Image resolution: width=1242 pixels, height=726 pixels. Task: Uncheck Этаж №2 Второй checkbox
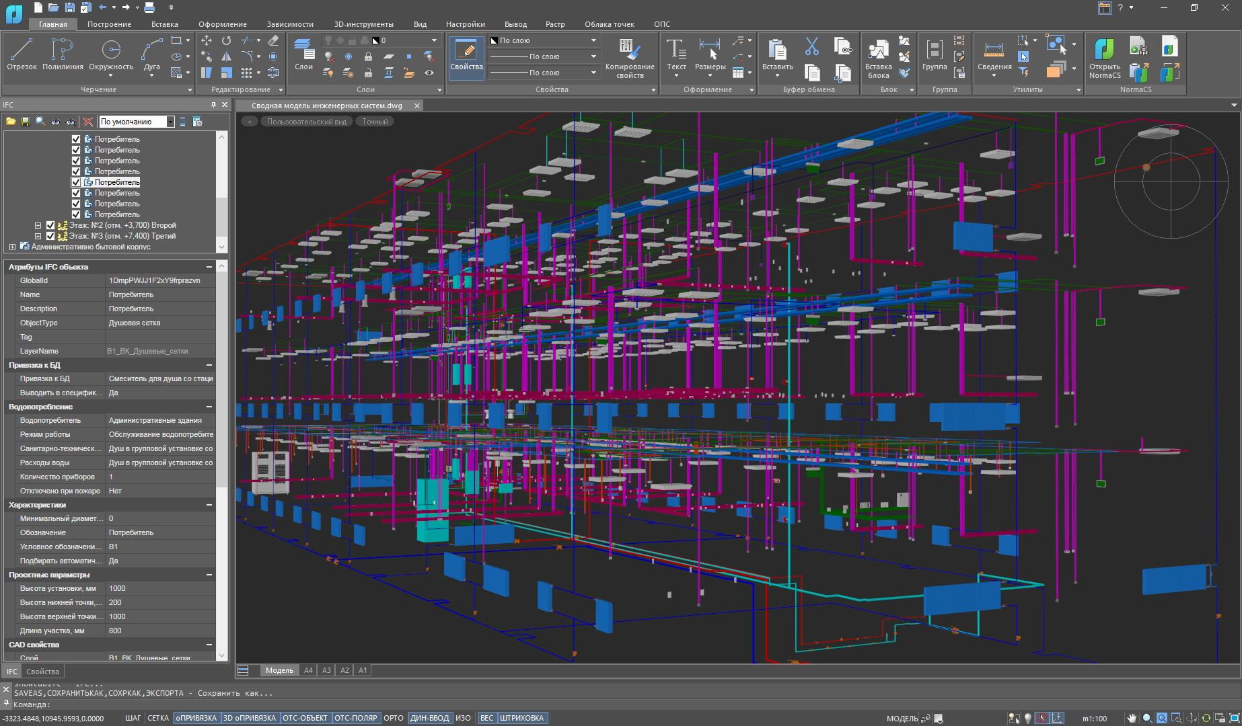pos(50,225)
